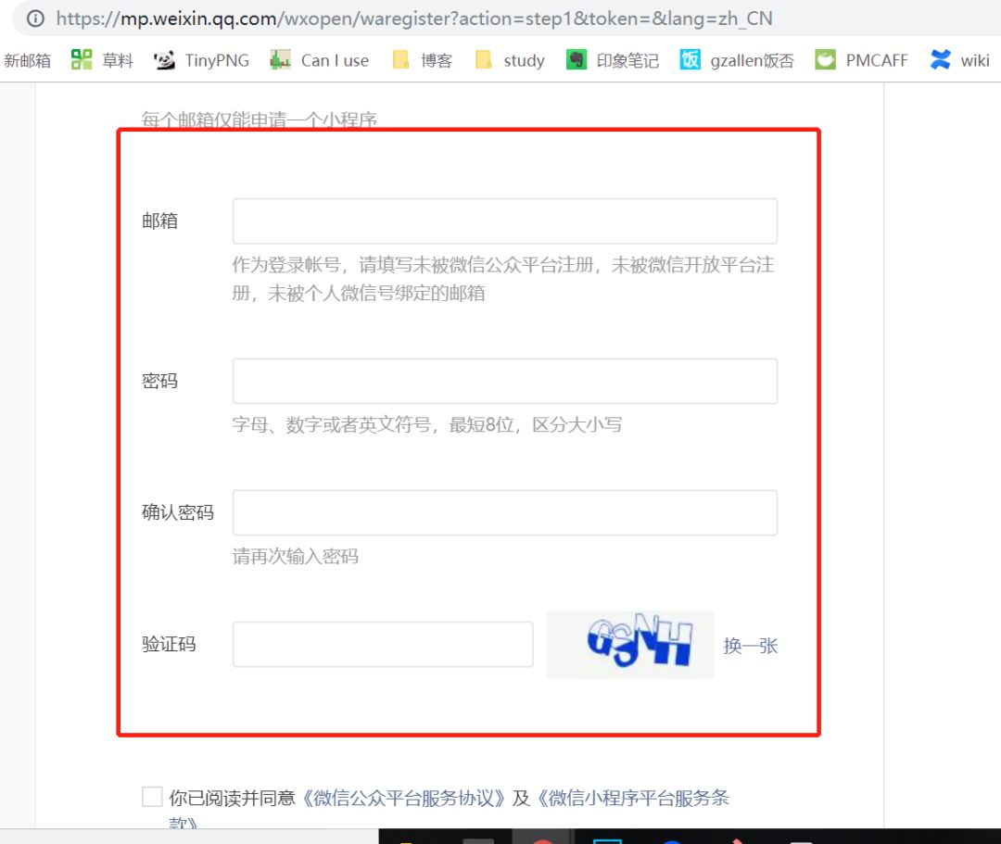1001x844 pixels.
Task: Click 换一张 to refresh captcha
Action: coord(750,646)
